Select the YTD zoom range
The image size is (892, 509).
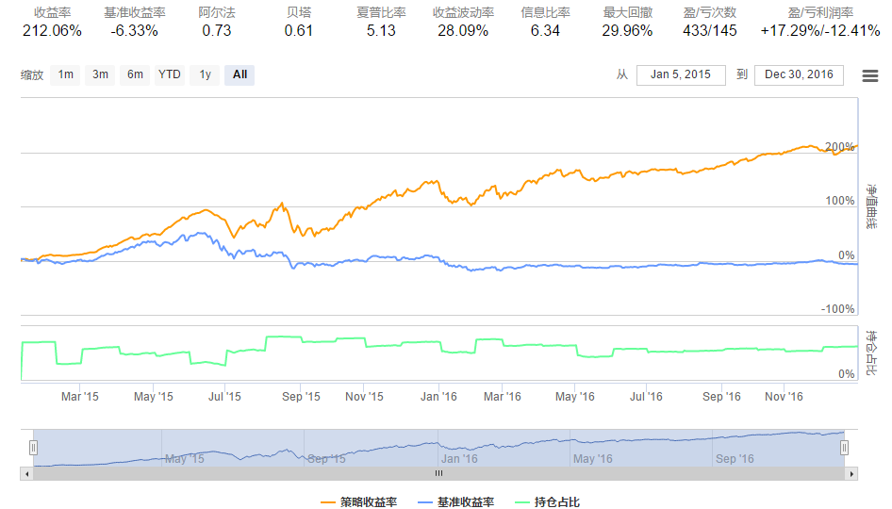point(170,74)
